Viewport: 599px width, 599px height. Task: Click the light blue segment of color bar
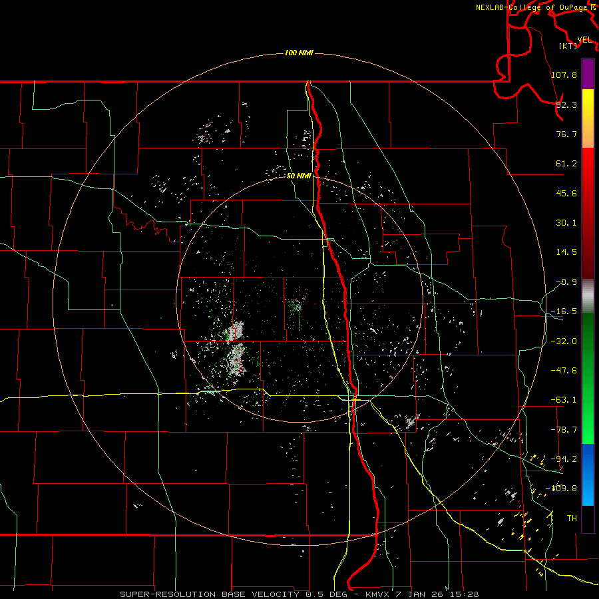coord(588,475)
